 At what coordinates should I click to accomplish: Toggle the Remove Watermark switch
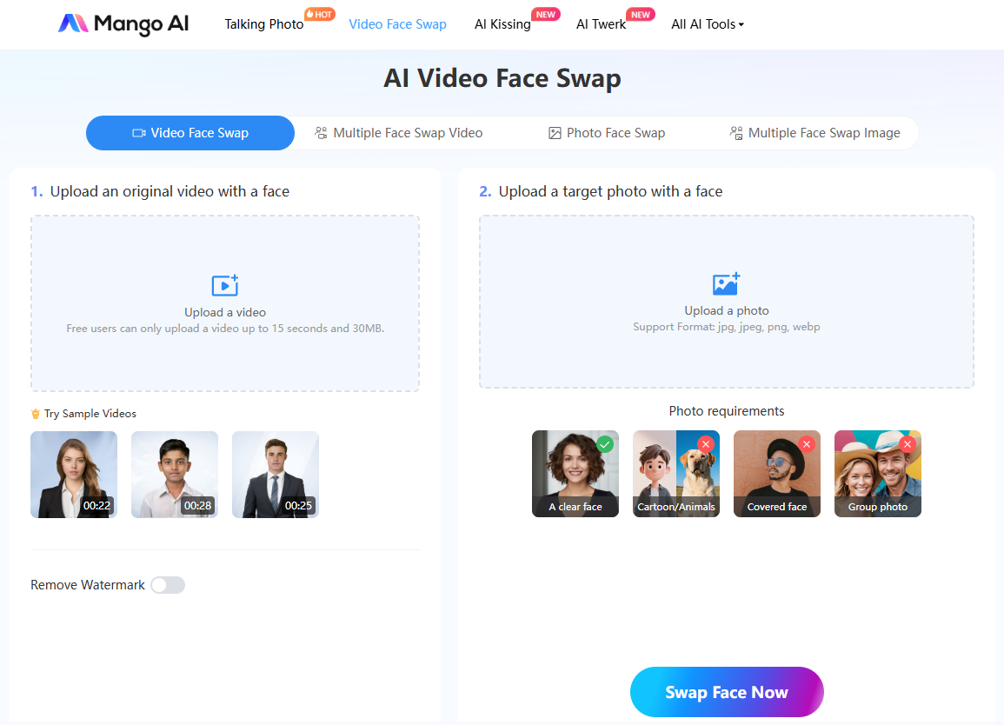click(168, 585)
